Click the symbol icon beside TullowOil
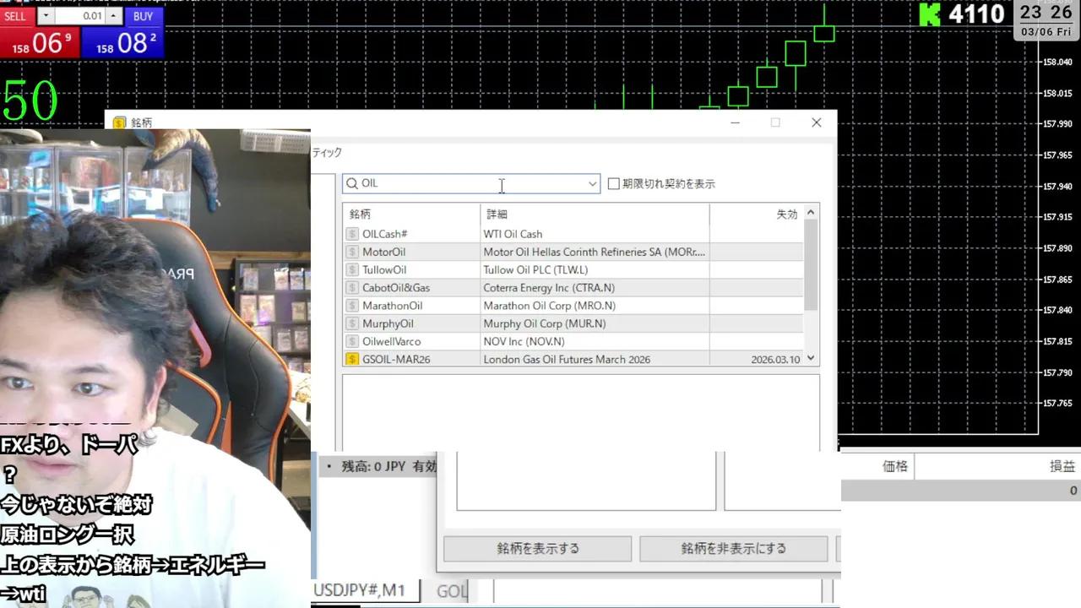This screenshot has width=1081, height=608. point(352,269)
